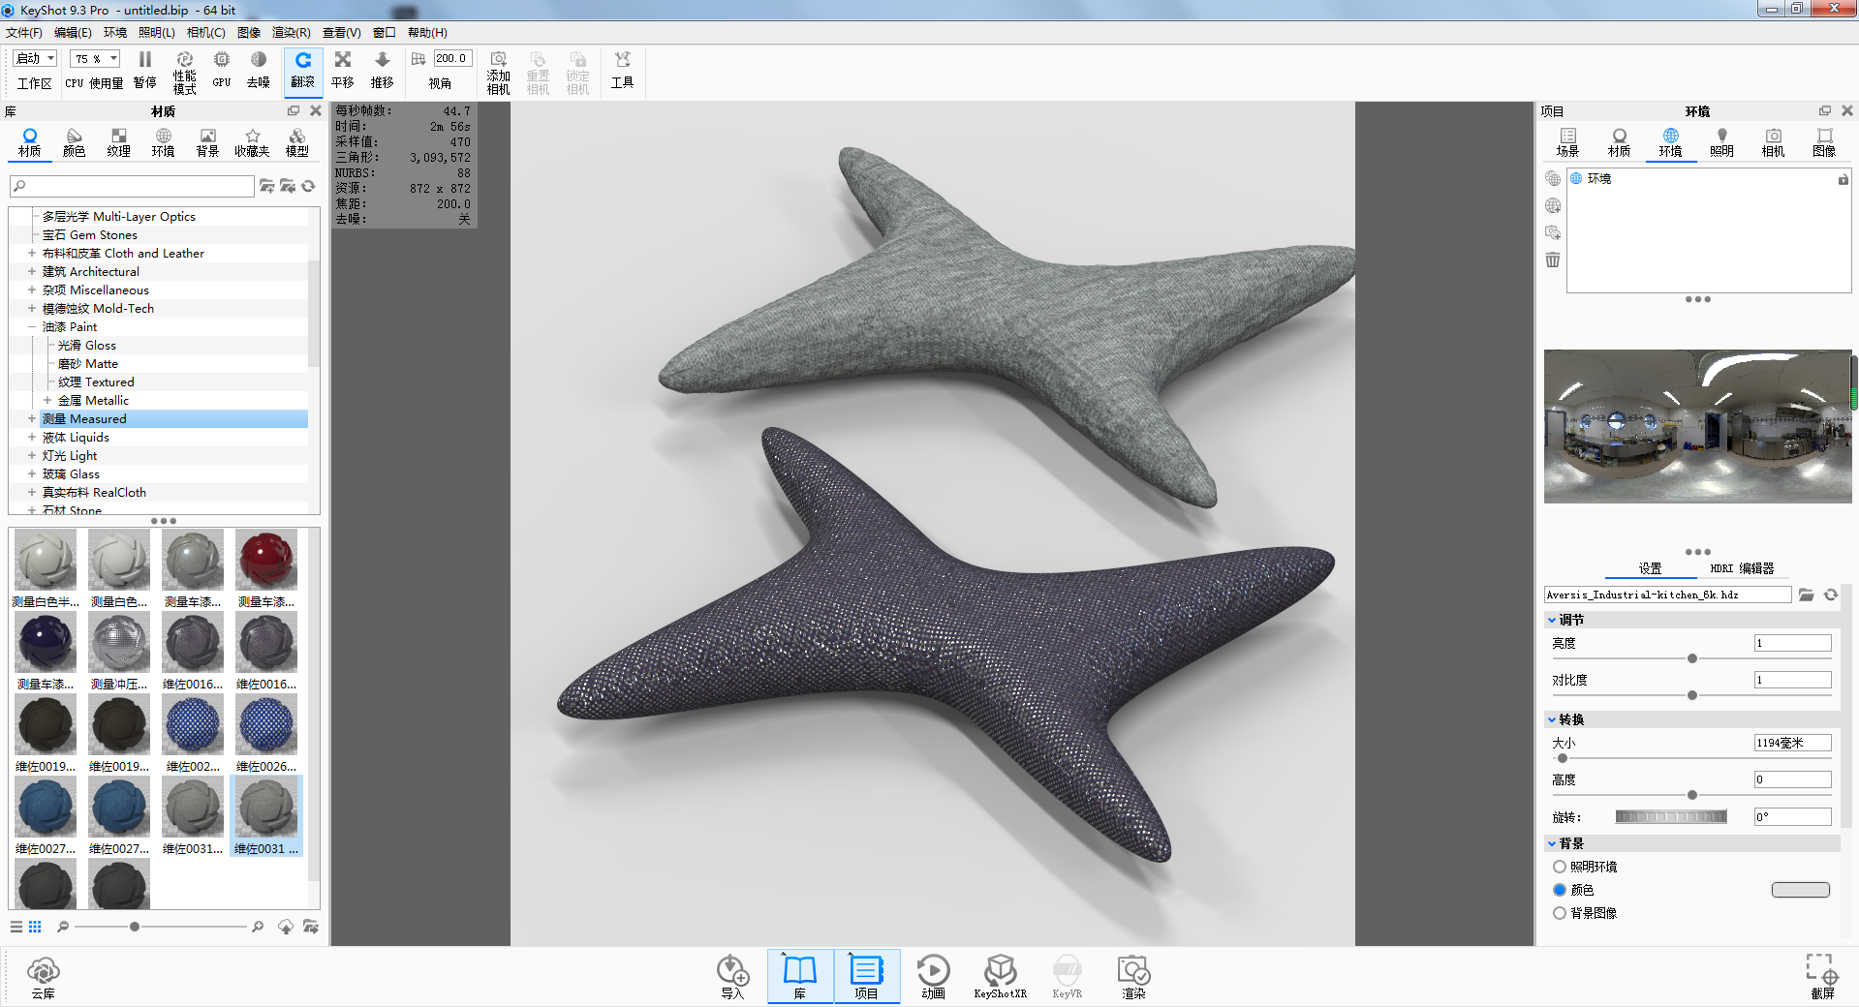
Task: Pause the real-time render
Action: click(145, 71)
